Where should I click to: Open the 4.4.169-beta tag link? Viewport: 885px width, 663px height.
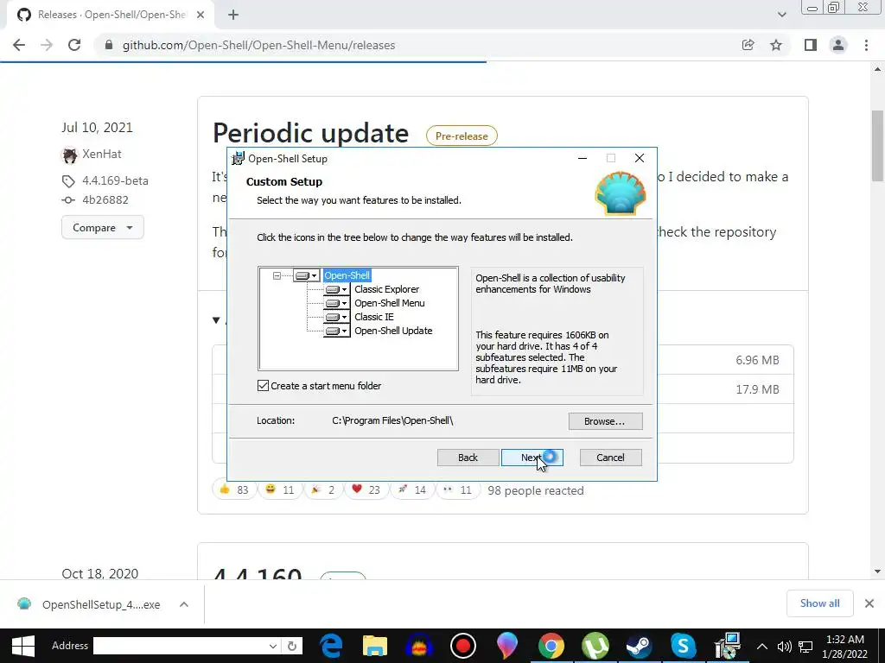(x=115, y=180)
